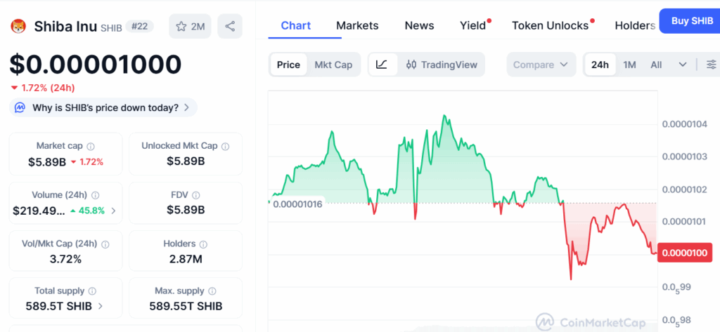This screenshot has height=332, width=720.
Task: Expand Volume (24h) details arrow
Action: pos(113,211)
